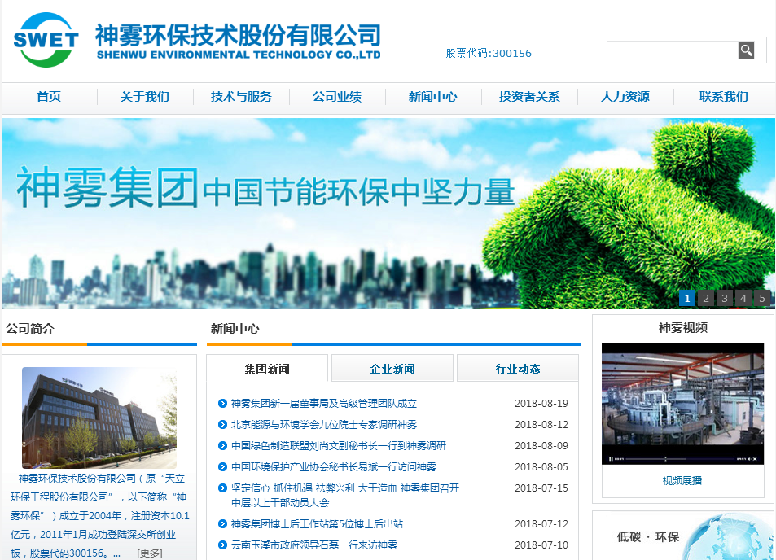Click the search magnifier icon

(746, 50)
